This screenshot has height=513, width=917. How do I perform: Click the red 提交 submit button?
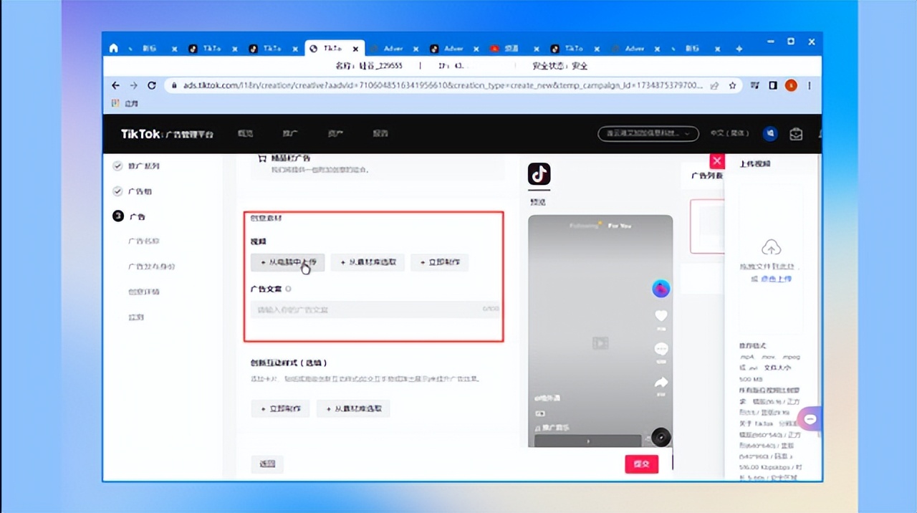tap(641, 464)
